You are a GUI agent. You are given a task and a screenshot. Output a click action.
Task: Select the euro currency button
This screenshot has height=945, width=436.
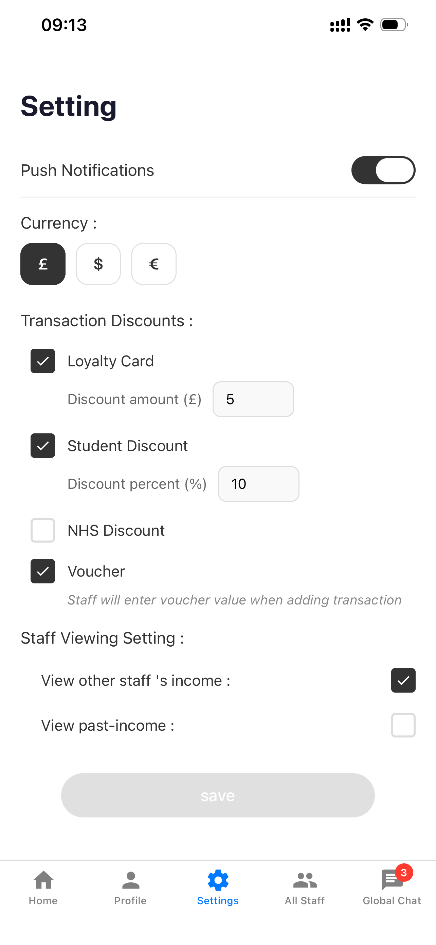(154, 264)
